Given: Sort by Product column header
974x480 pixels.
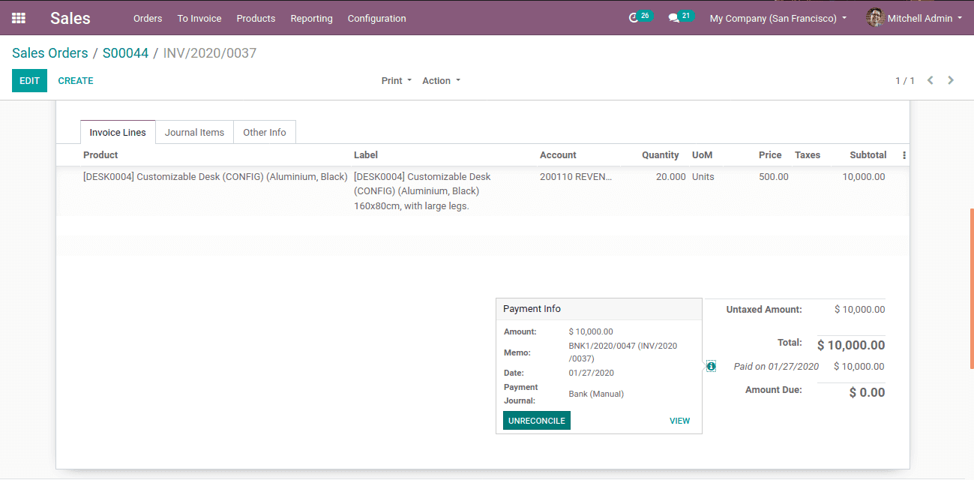Looking at the screenshot, I should pyautogui.click(x=100, y=155).
